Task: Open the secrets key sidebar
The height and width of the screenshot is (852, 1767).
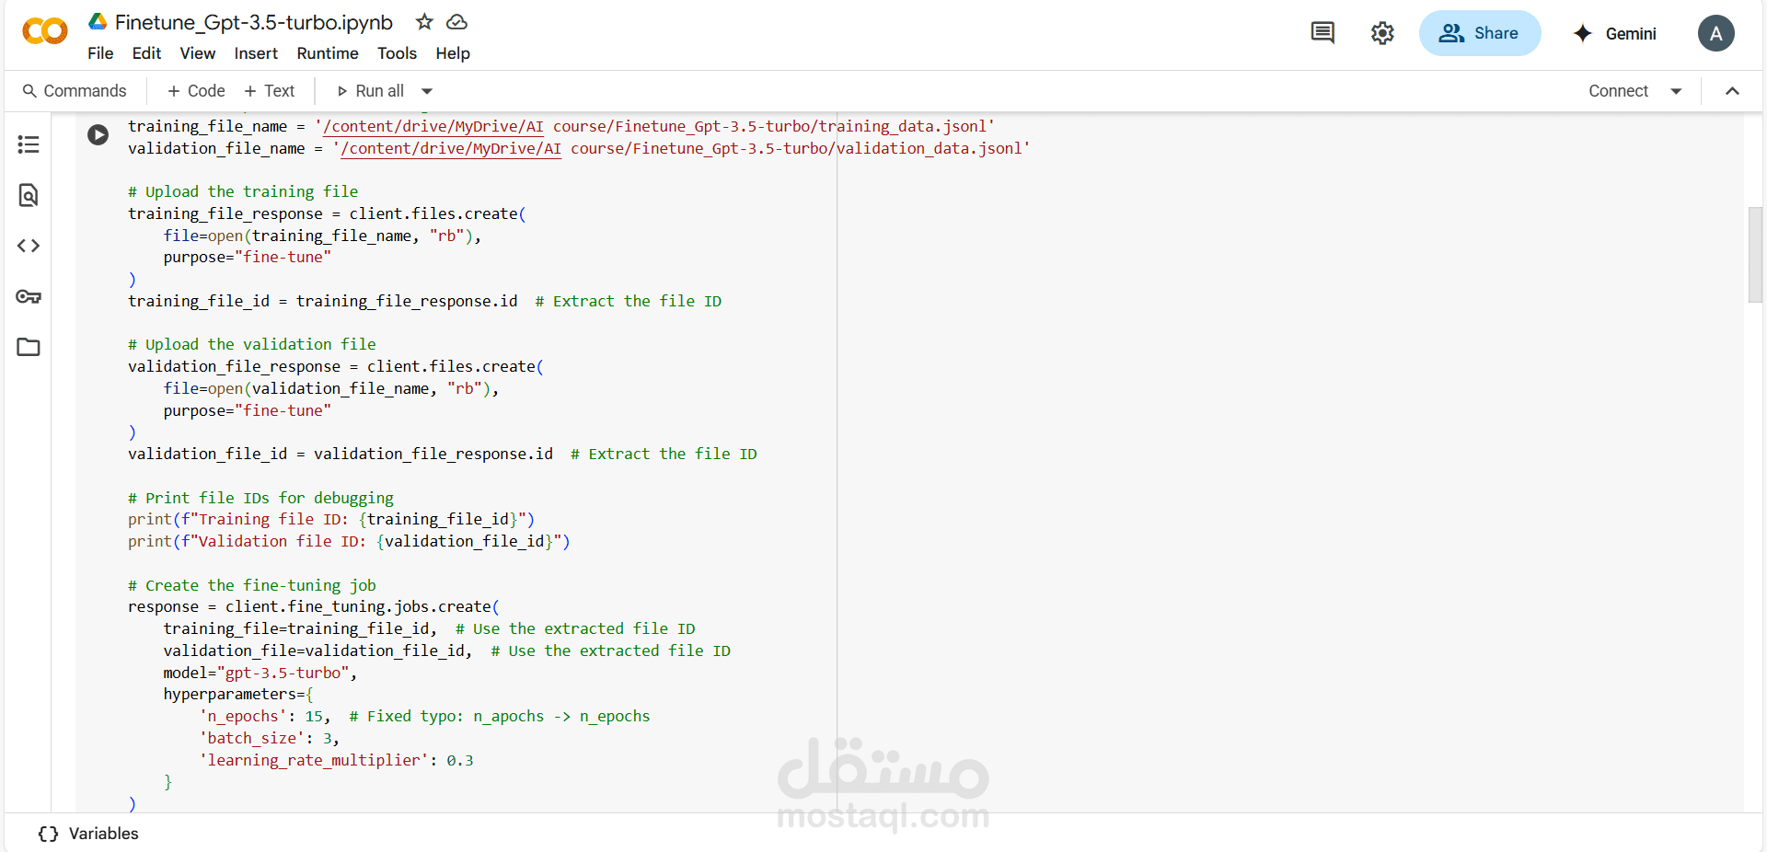Action: click(x=29, y=296)
